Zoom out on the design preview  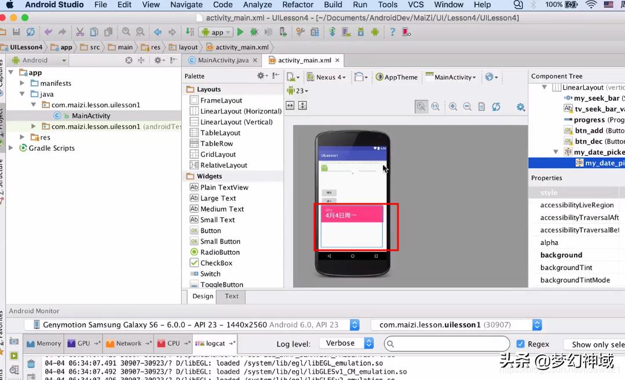point(467,107)
